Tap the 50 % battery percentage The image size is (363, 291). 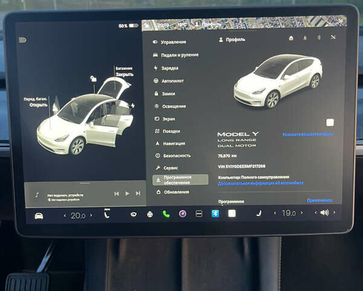pos(123,26)
